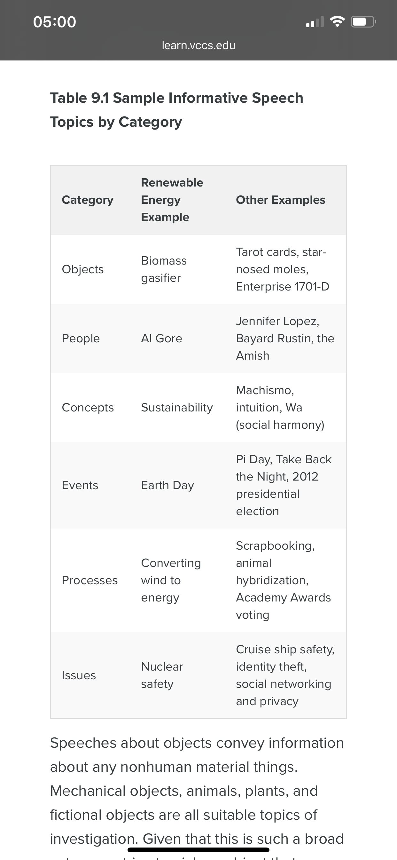Image resolution: width=397 pixels, height=860 pixels.
Task: Tap the home indicator bar at bottom
Action: 198,850
